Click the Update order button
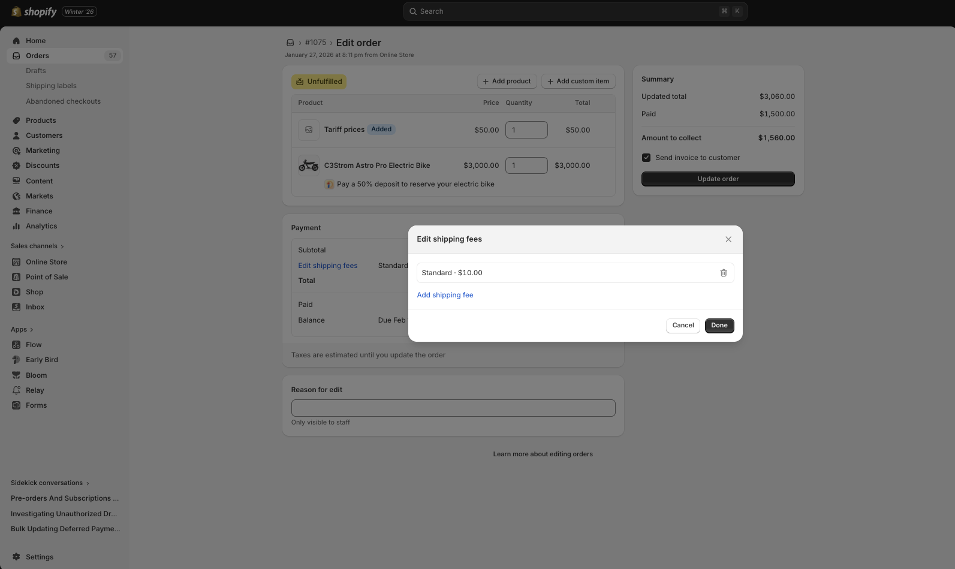955x569 pixels. [x=718, y=179]
